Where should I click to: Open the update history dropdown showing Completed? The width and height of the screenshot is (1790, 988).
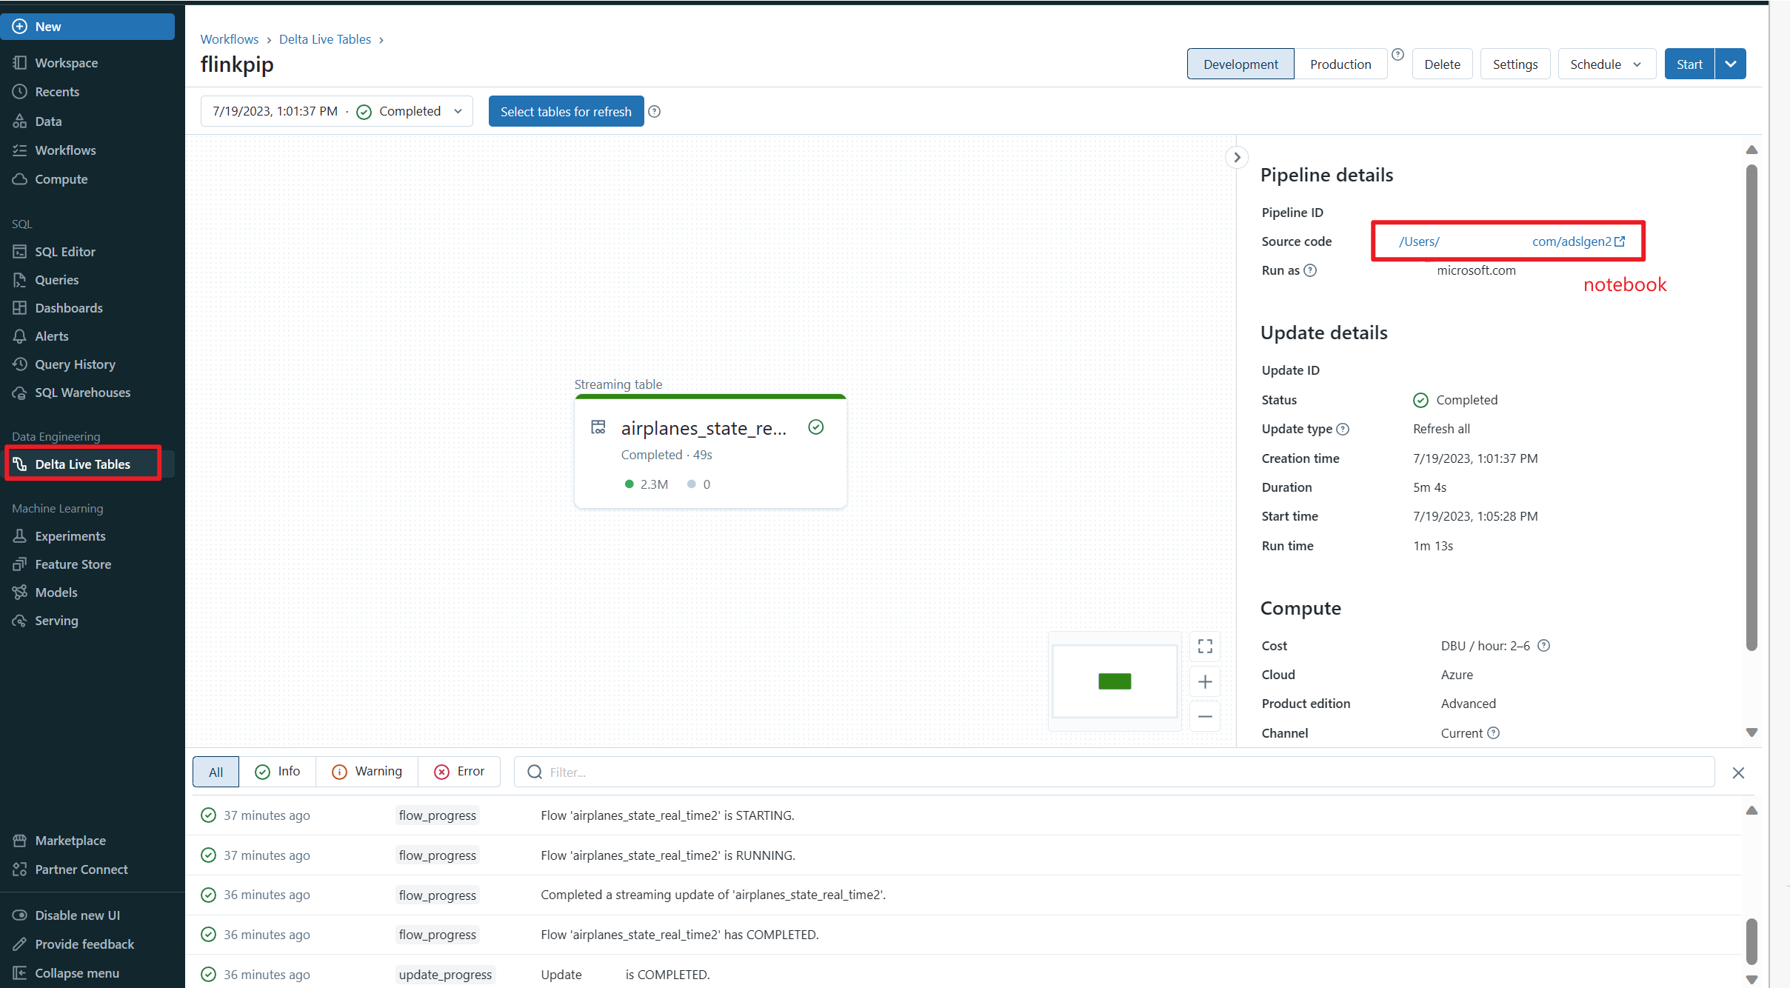click(337, 111)
